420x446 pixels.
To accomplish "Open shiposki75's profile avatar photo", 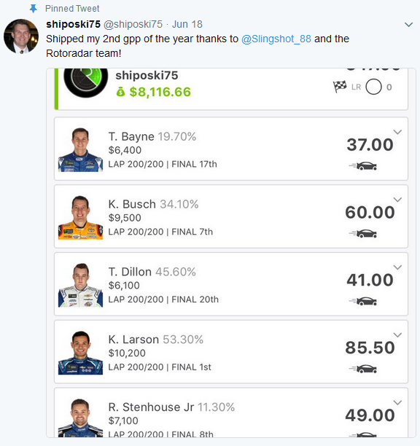I will point(21,36).
